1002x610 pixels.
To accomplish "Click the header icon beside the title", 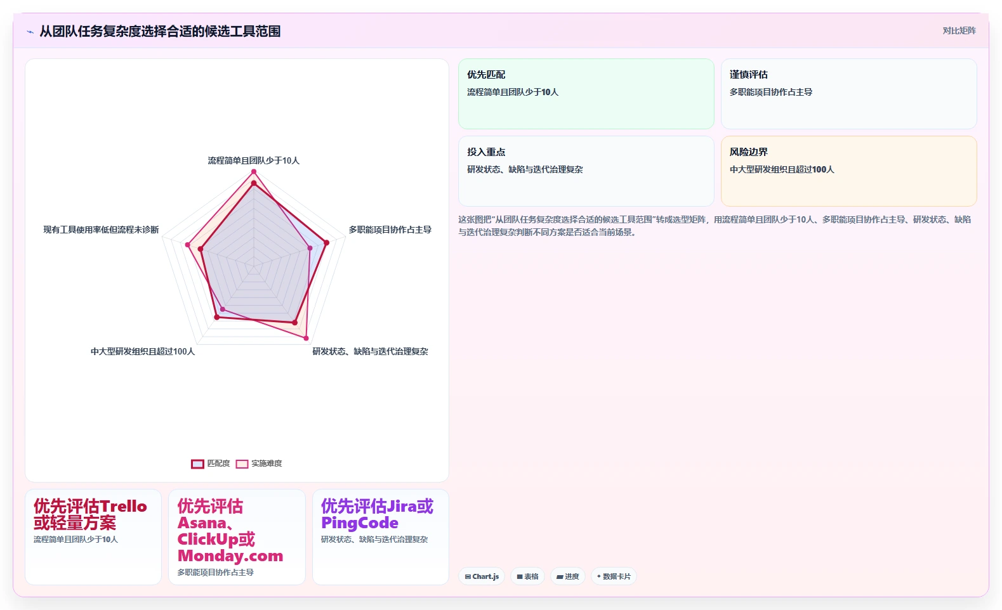I will tap(30, 31).
